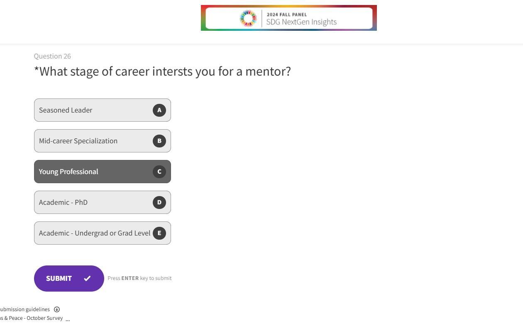
Task: Pick the Academic - PhD option
Action: [x=91, y=202]
